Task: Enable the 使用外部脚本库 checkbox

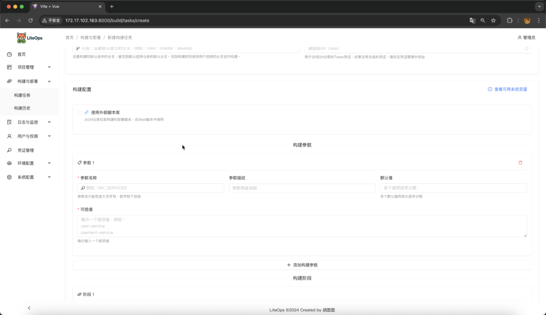Action: 80,112
